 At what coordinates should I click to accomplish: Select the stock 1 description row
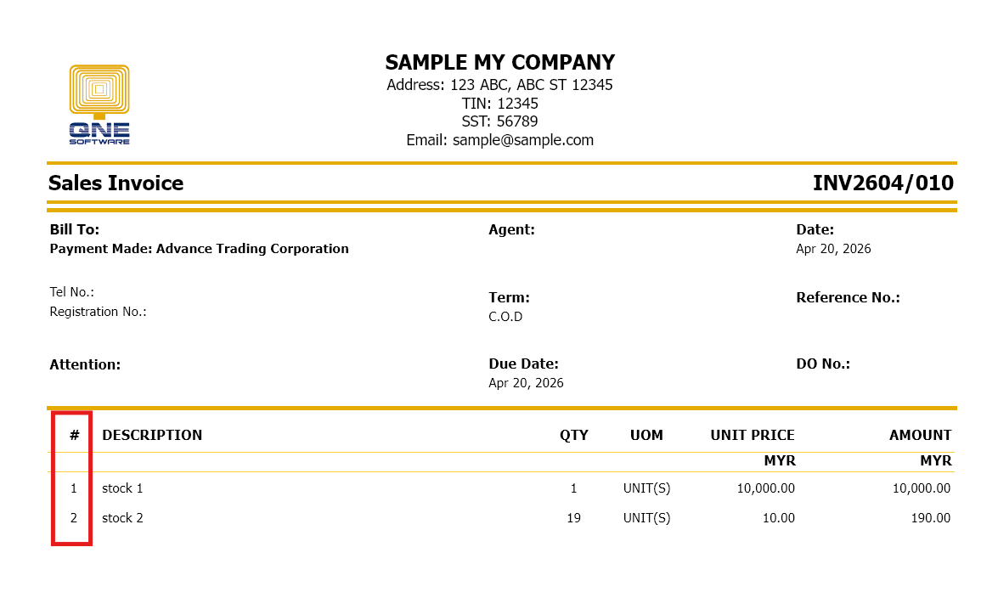point(122,488)
